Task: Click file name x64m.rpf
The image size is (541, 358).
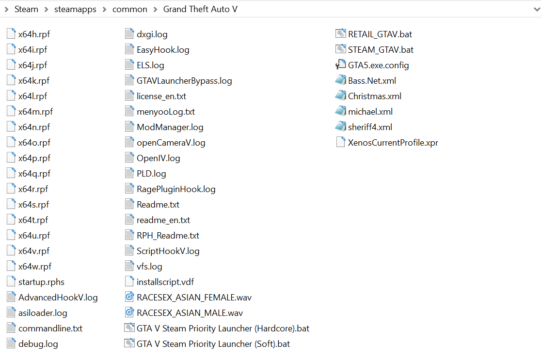Action: point(35,112)
